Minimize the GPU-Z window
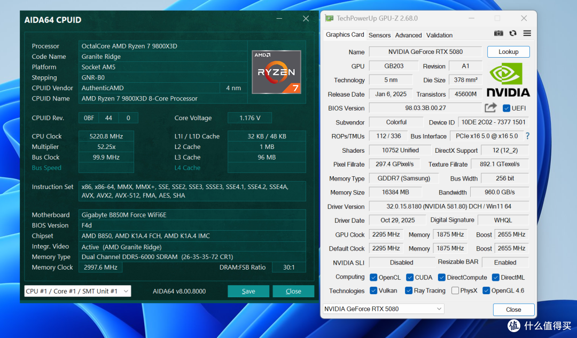 click(471, 18)
